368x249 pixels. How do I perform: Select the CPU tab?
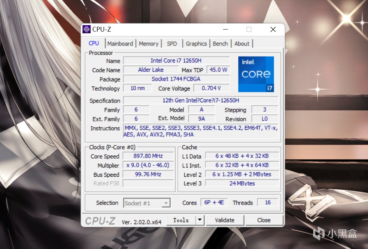[x=94, y=43]
